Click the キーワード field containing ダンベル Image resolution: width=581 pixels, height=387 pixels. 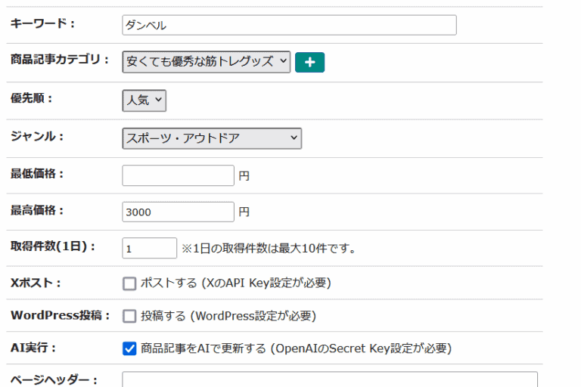289,25
